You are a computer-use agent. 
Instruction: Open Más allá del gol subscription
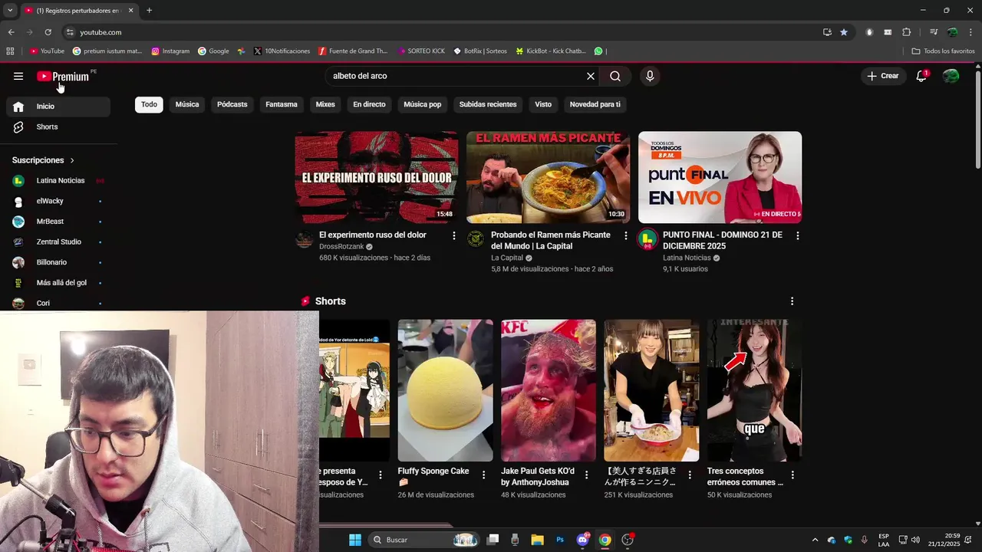point(58,283)
